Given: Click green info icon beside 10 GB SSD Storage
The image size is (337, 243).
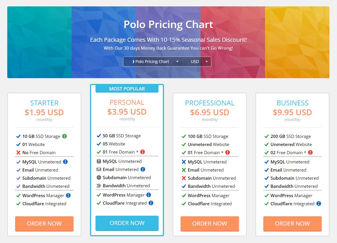Looking at the screenshot, I should [64, 136].
